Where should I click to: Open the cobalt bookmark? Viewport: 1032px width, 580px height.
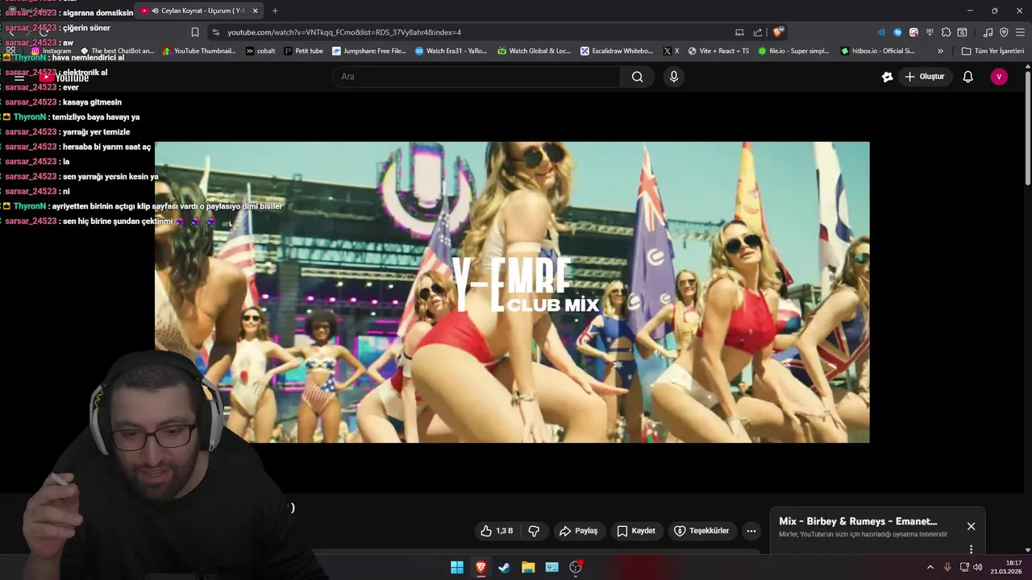[x=260, y=51]
